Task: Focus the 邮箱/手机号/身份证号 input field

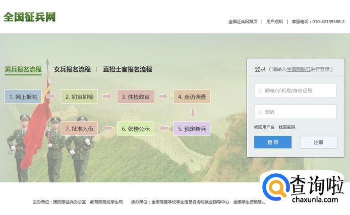Action: [296, 90]
